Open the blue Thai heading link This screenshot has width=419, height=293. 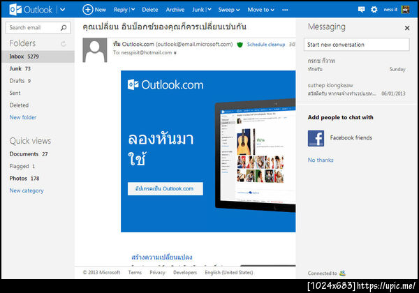(x=162, y=257)
